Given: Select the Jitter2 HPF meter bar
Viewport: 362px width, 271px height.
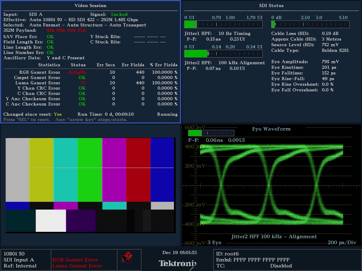Looking at the screenshot, I should click(x=223, y=54).
